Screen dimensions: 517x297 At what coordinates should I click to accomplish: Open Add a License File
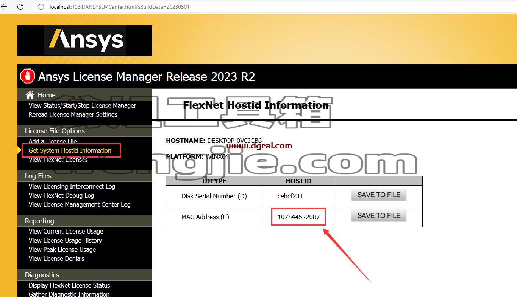point(53,141)
